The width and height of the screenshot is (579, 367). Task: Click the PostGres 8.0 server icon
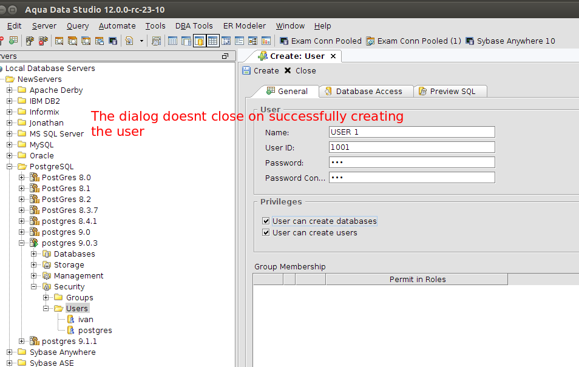point(35,178)
